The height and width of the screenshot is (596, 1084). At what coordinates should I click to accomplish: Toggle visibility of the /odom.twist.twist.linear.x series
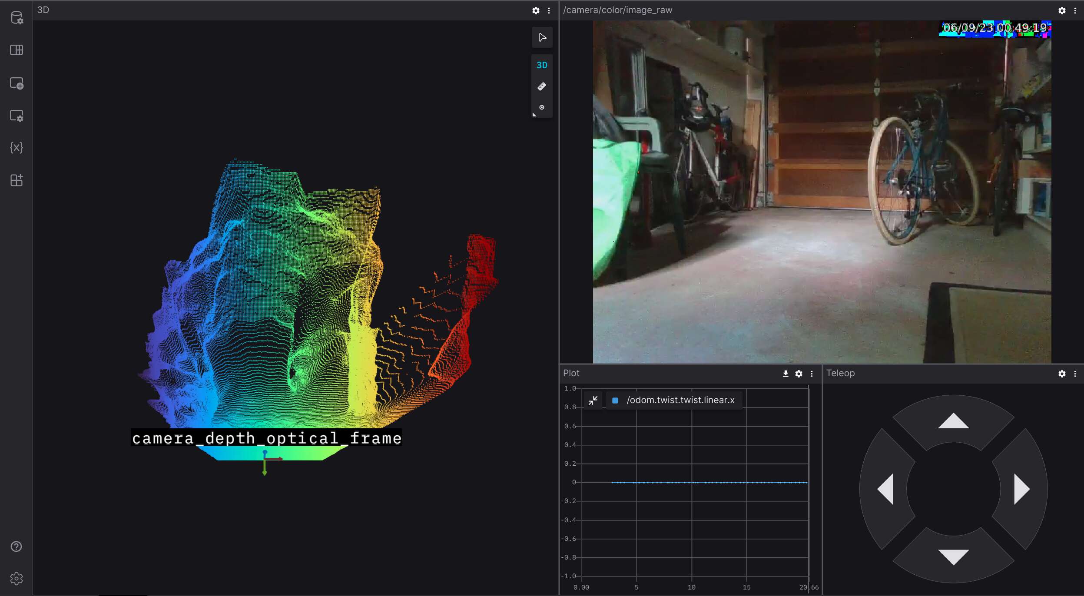pyautogui.click(x=614, y=400)
